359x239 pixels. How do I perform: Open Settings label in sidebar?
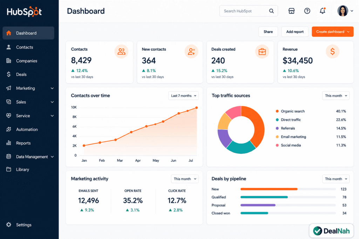[24, 225]
